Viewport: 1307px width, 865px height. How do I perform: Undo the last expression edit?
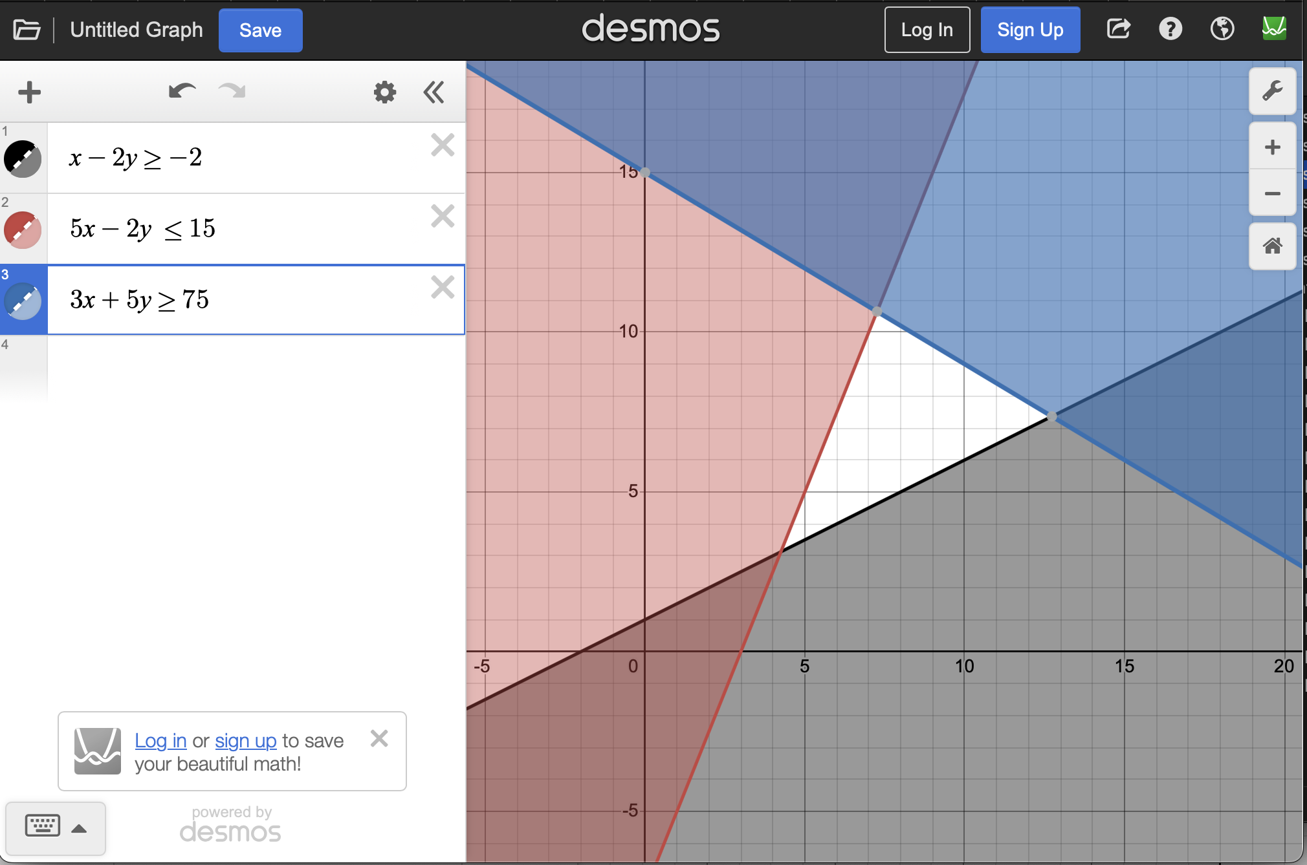(182, 92)
